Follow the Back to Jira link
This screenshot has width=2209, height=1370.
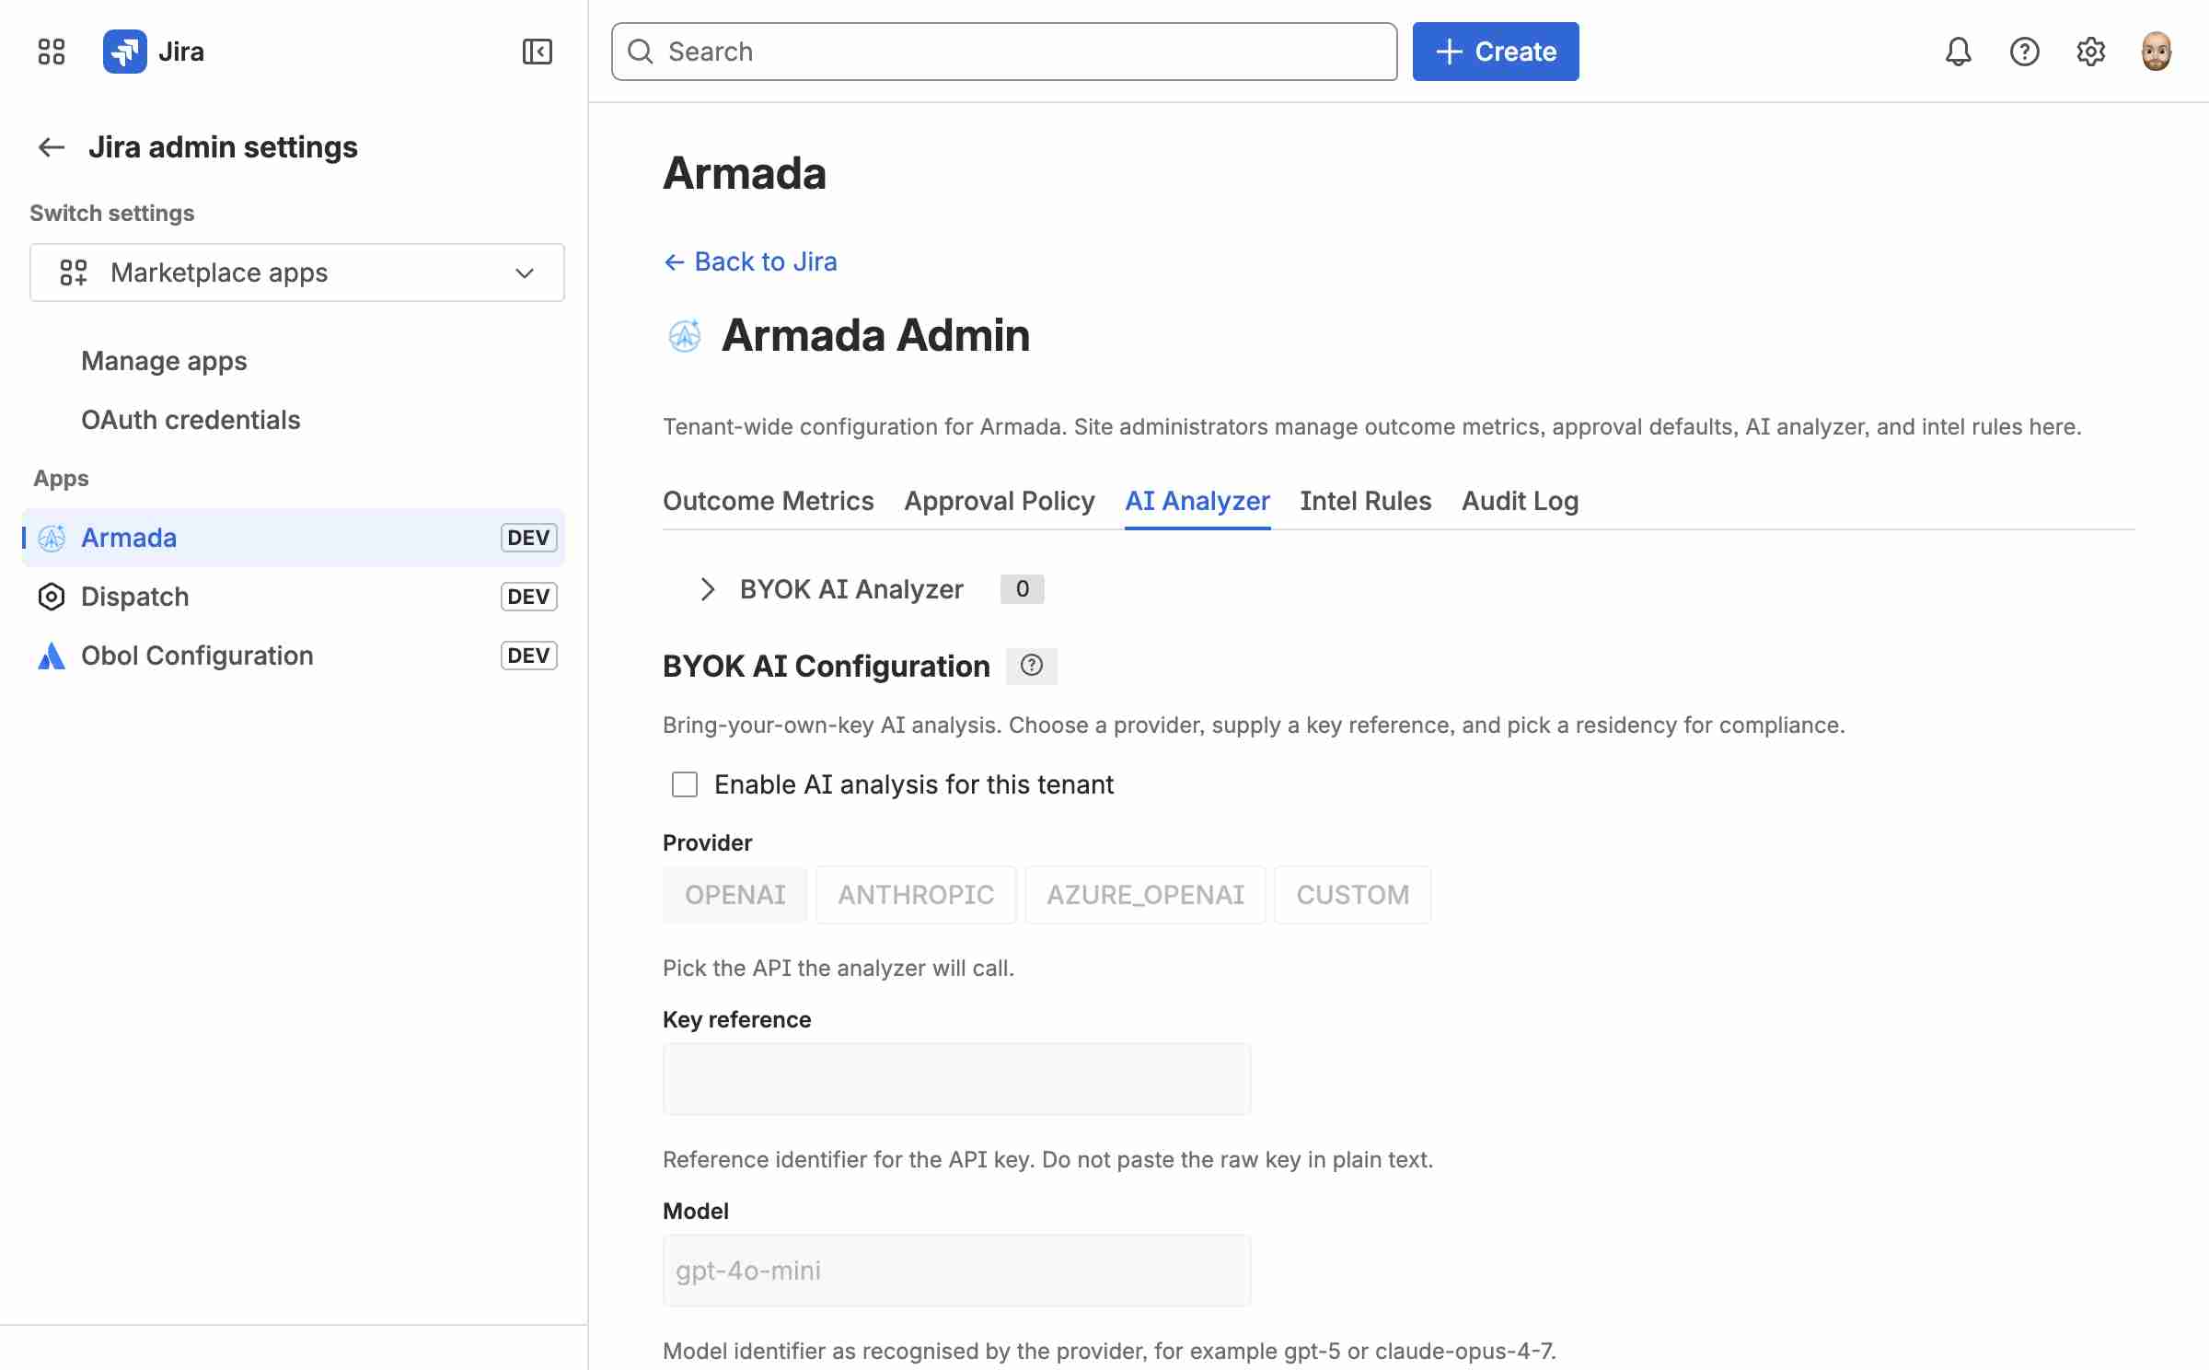[750, 261]
